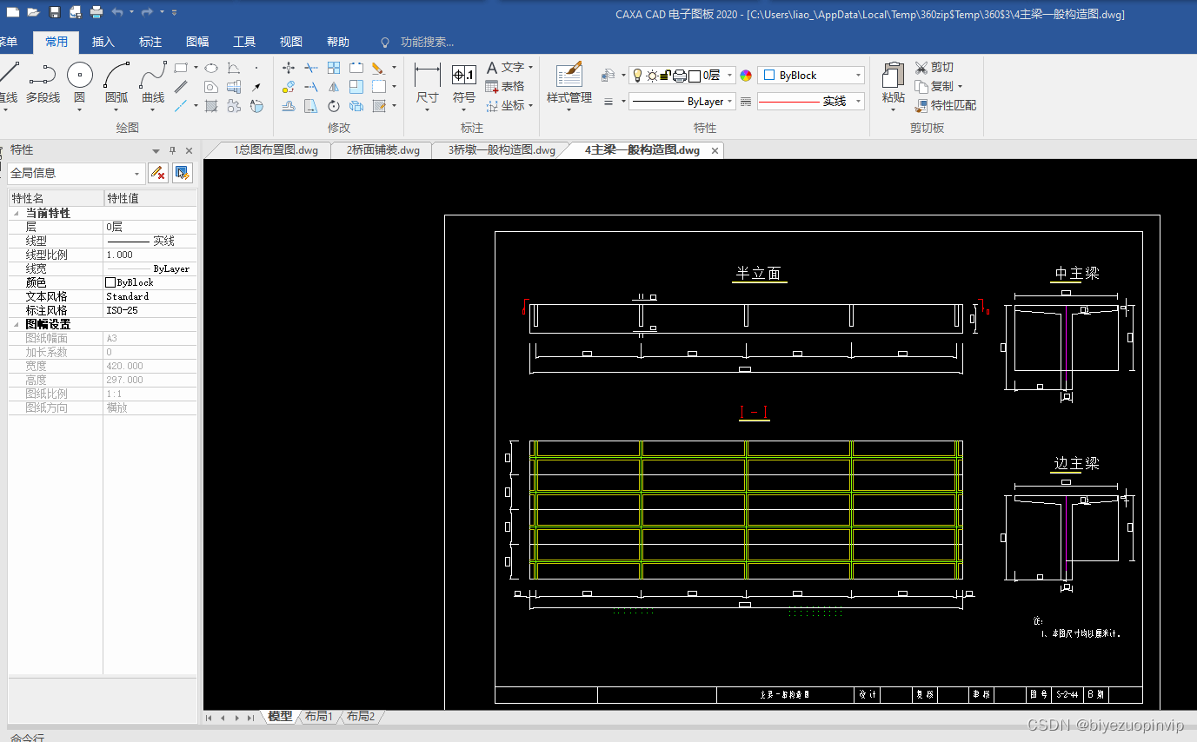1197x742 pixels.
Task: Select the rectangle drawing tool
Action: pyautogui.click(x=181, y=68)
